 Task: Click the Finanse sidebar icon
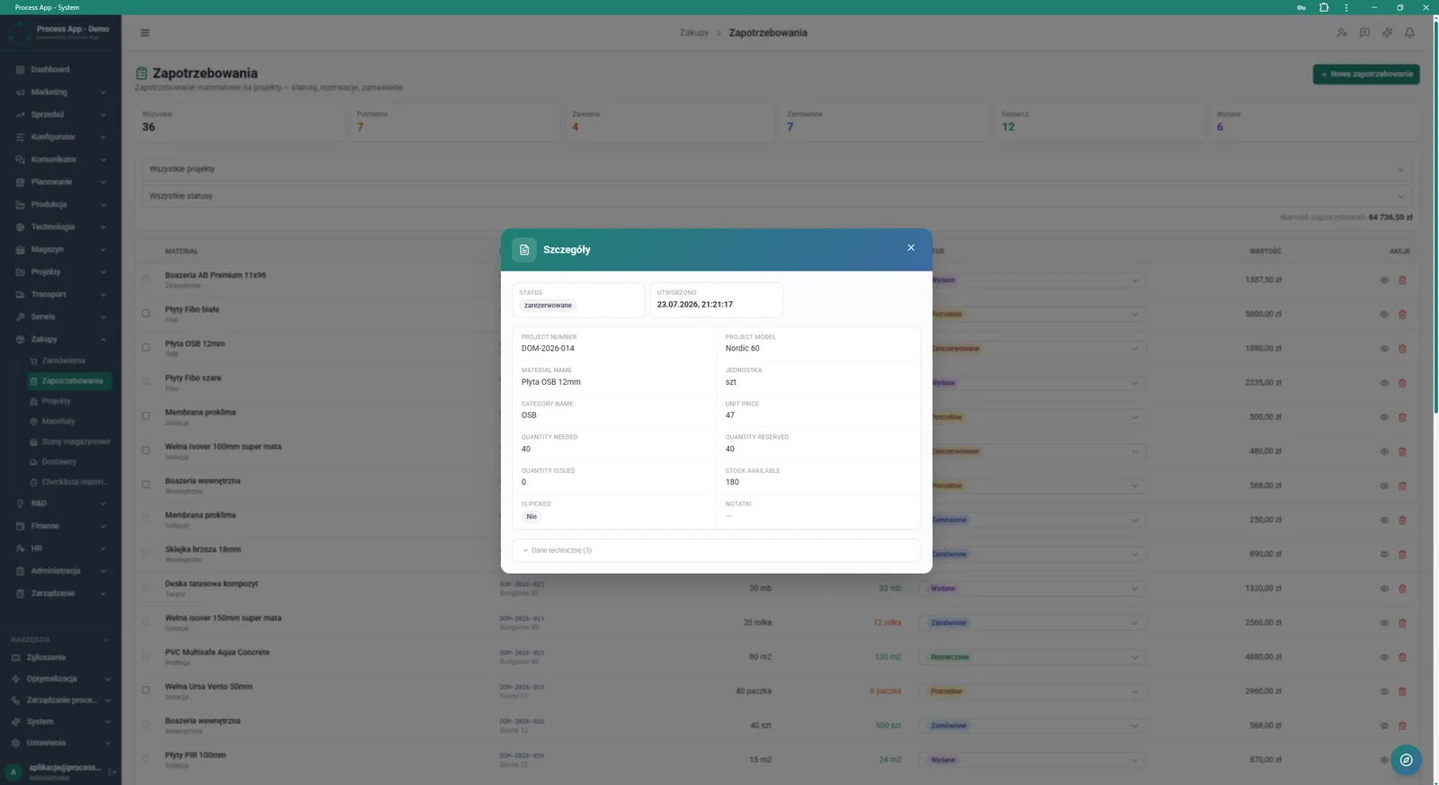point(20,526)
